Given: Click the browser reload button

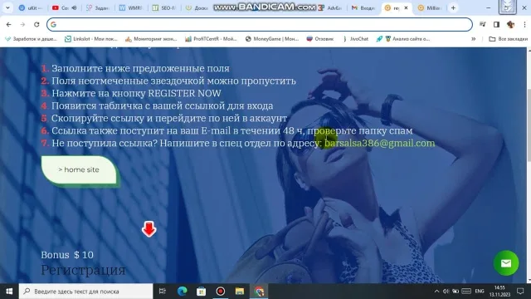Looking at the screenshot, I should click(37, 24).
